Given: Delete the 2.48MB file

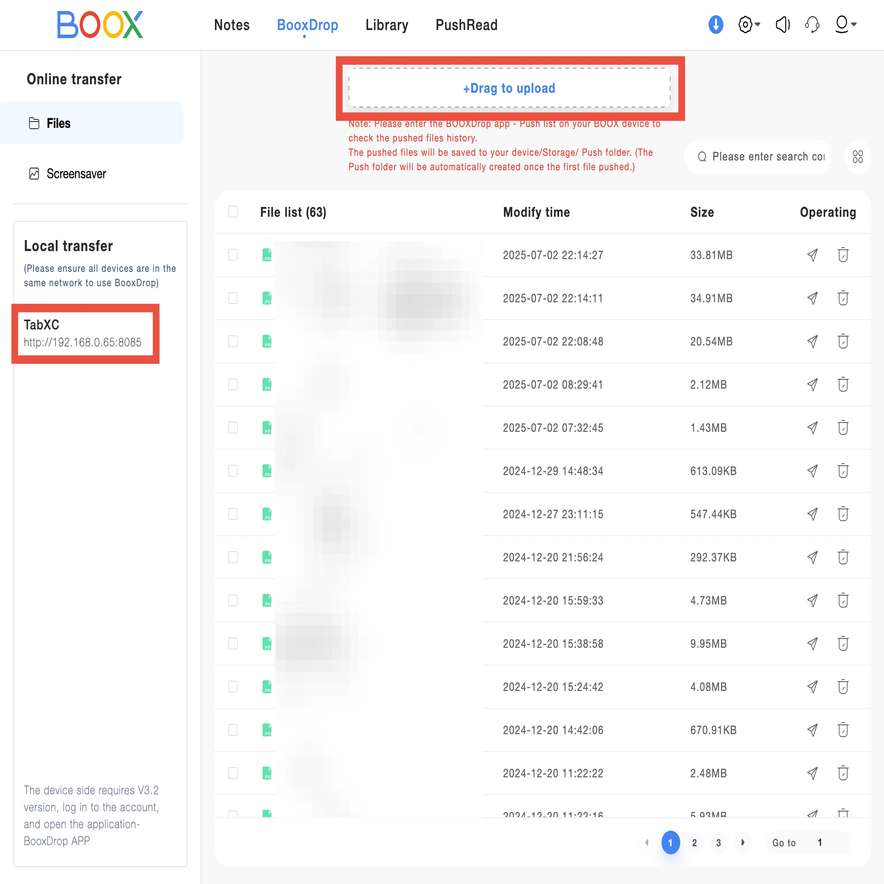Looking at the screenshot, I should [843, 773].
